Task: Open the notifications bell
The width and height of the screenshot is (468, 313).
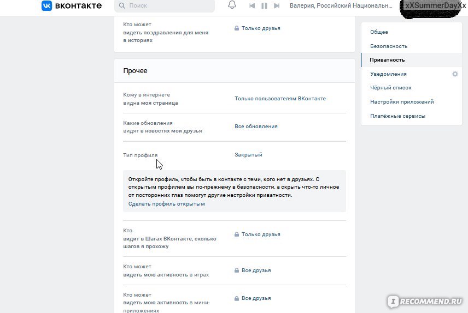Action: click(x=232, y=5)
